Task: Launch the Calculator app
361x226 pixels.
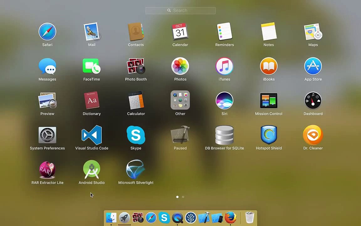Action: pos(136,100)
